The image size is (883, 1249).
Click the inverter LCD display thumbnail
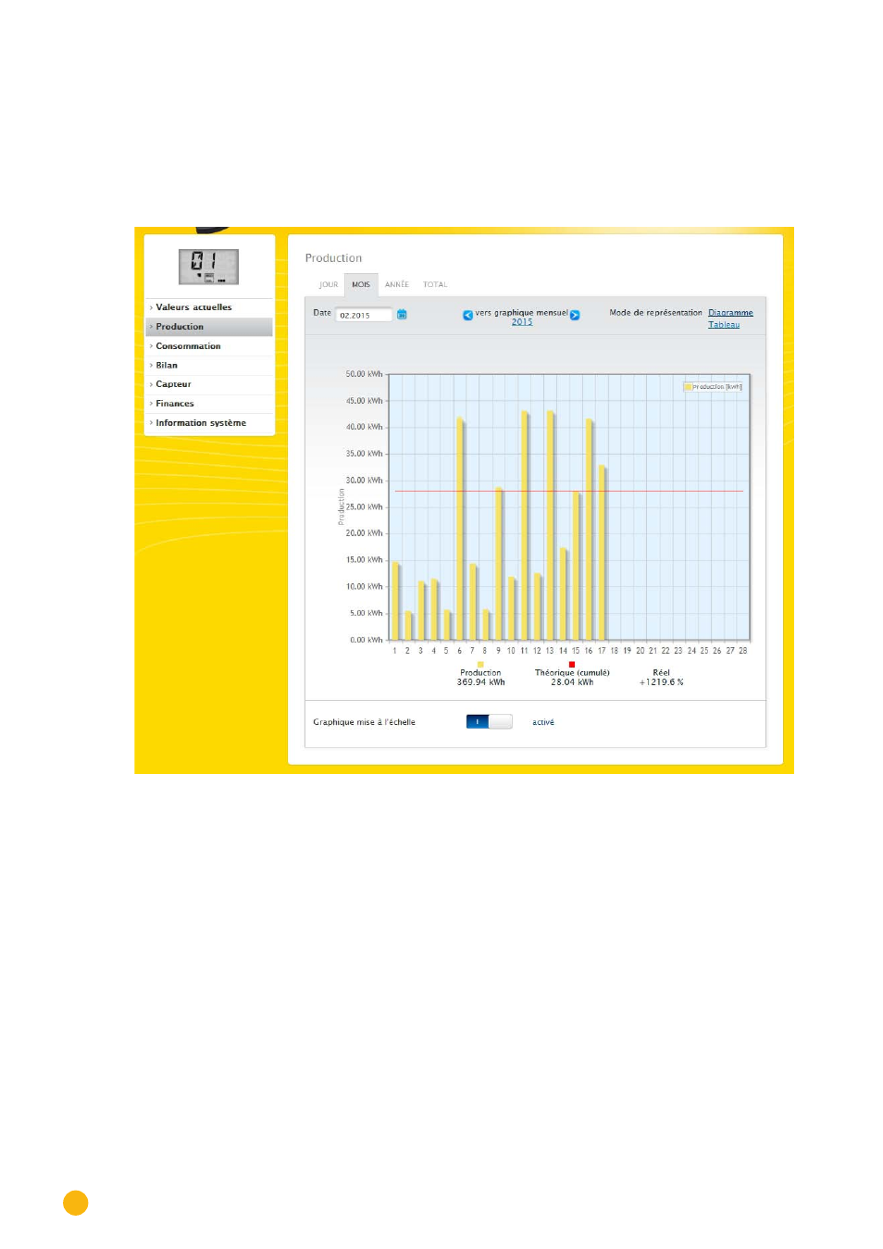tap(208, 267)
